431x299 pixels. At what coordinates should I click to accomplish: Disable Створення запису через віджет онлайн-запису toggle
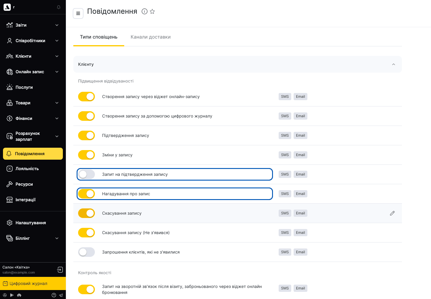pos(86,97)
